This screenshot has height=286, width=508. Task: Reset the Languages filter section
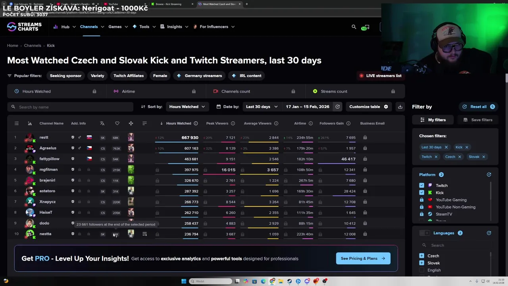489,233
